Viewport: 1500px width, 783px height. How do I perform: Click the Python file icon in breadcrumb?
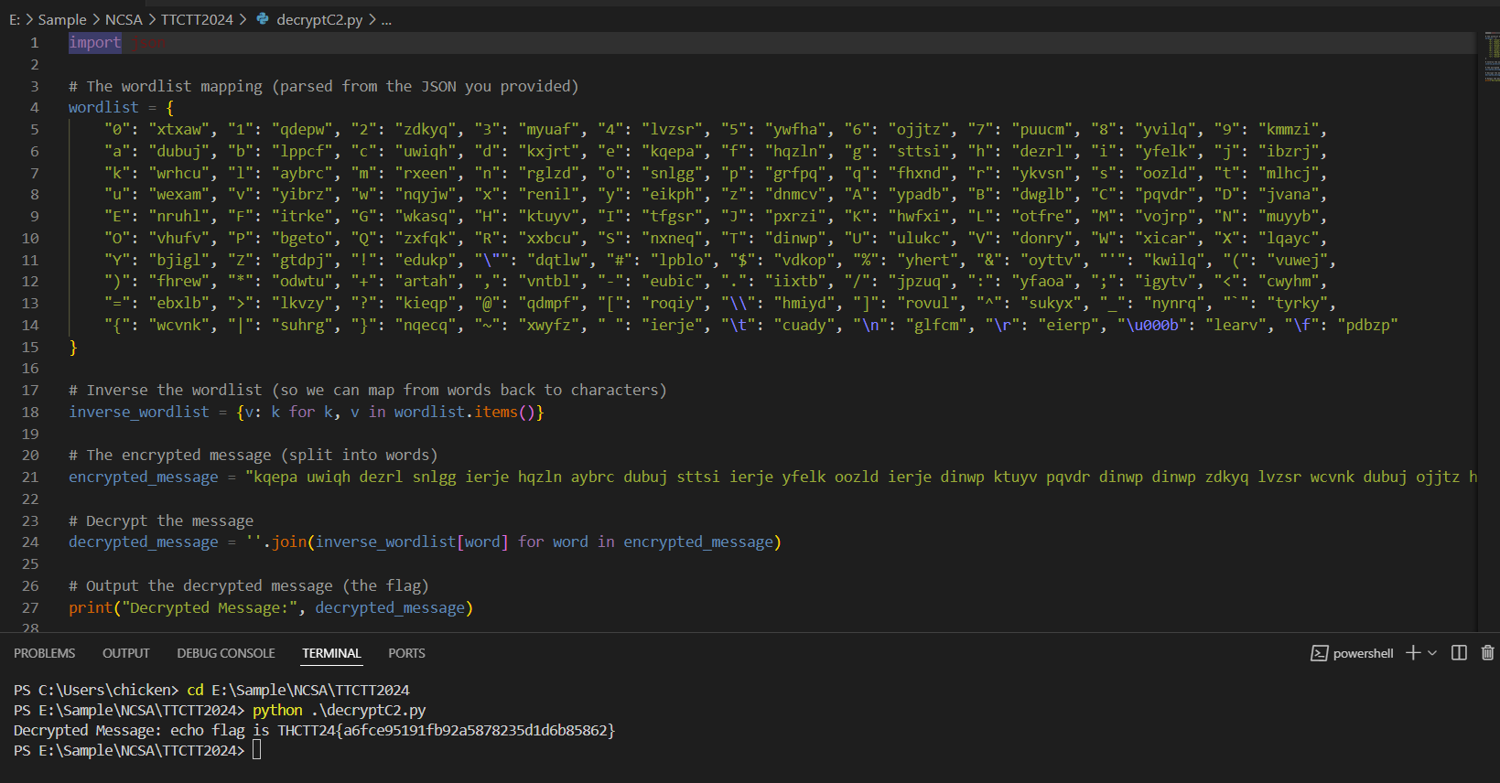point(263,18)
